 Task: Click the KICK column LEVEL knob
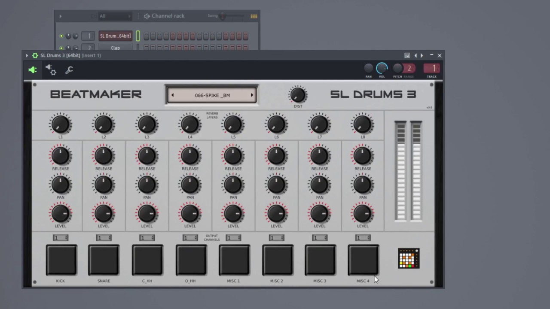pos(61,213)
